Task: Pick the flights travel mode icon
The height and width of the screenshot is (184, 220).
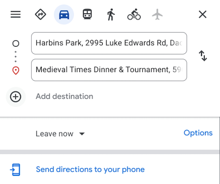Action: [157, 14]
